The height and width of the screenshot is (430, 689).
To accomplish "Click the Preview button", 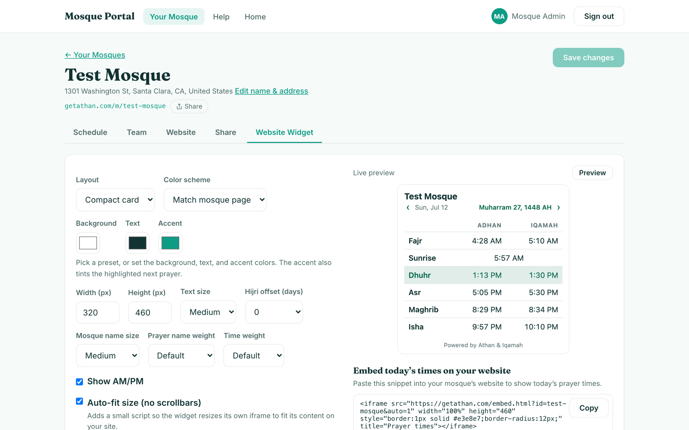I will pos(592,173).
